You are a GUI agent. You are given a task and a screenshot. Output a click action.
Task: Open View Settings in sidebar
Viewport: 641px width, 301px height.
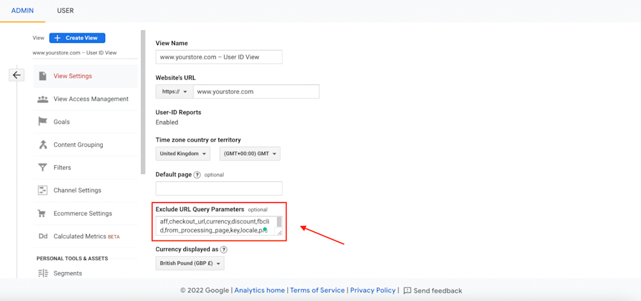click(x=85, y=76)
